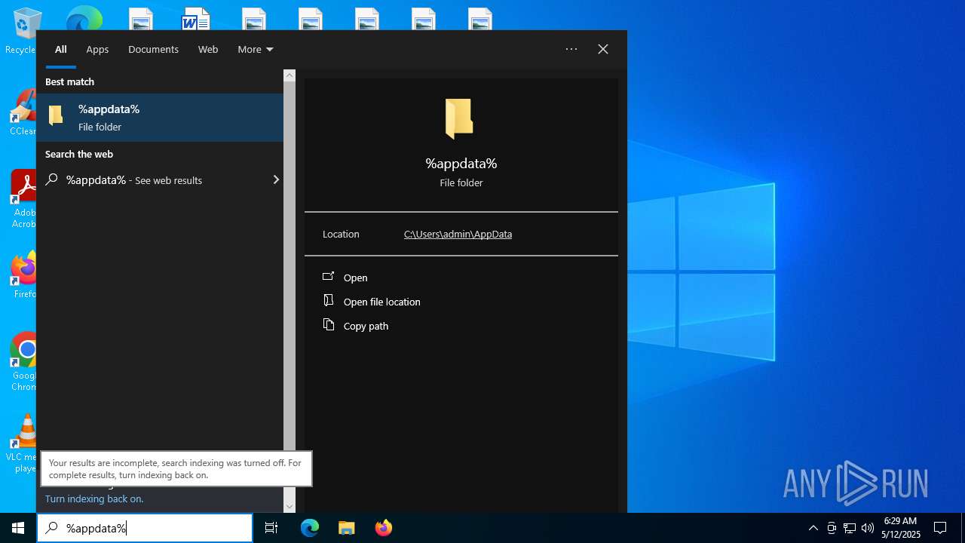
Task: Click the large folder icon in preview pane
Action: (459, 119)
